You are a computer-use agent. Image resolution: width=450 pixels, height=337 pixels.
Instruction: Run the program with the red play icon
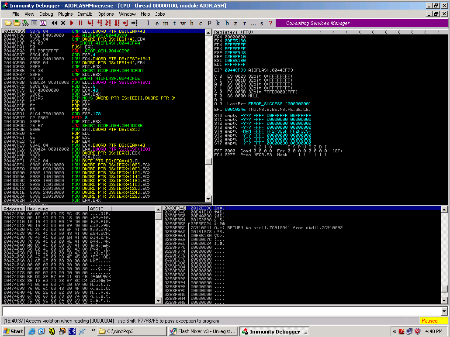[x=72, y=23]
